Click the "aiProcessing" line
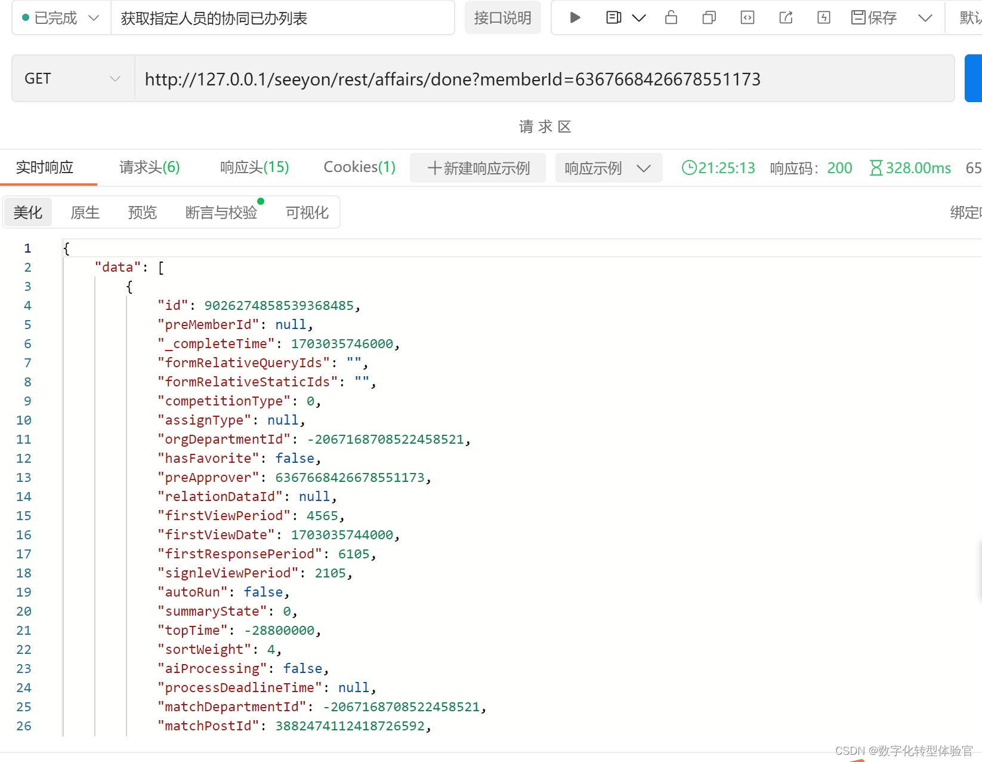Viewport: 982px width, 762px height. (243, 668)
